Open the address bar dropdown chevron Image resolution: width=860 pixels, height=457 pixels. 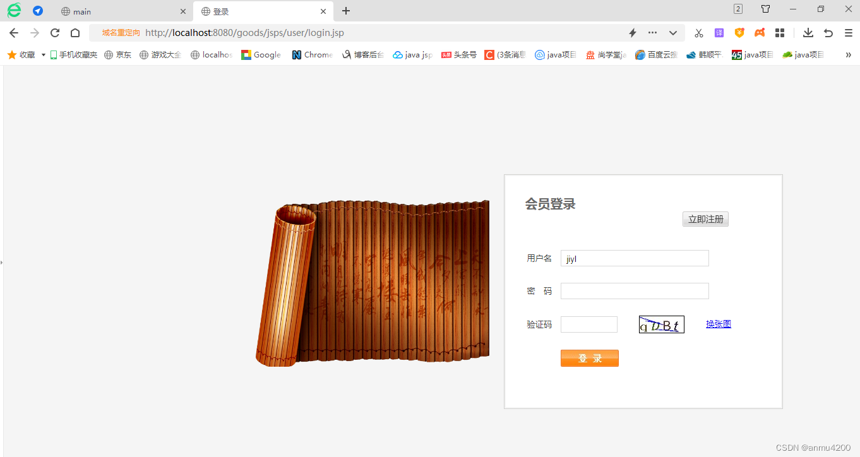tap(672, 33)
